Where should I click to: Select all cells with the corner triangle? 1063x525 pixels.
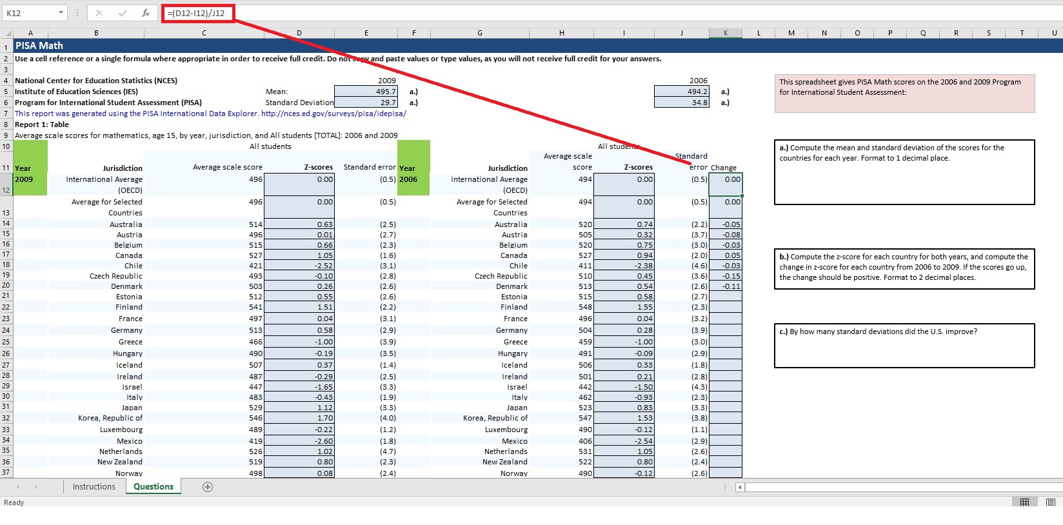click(6, 33)
